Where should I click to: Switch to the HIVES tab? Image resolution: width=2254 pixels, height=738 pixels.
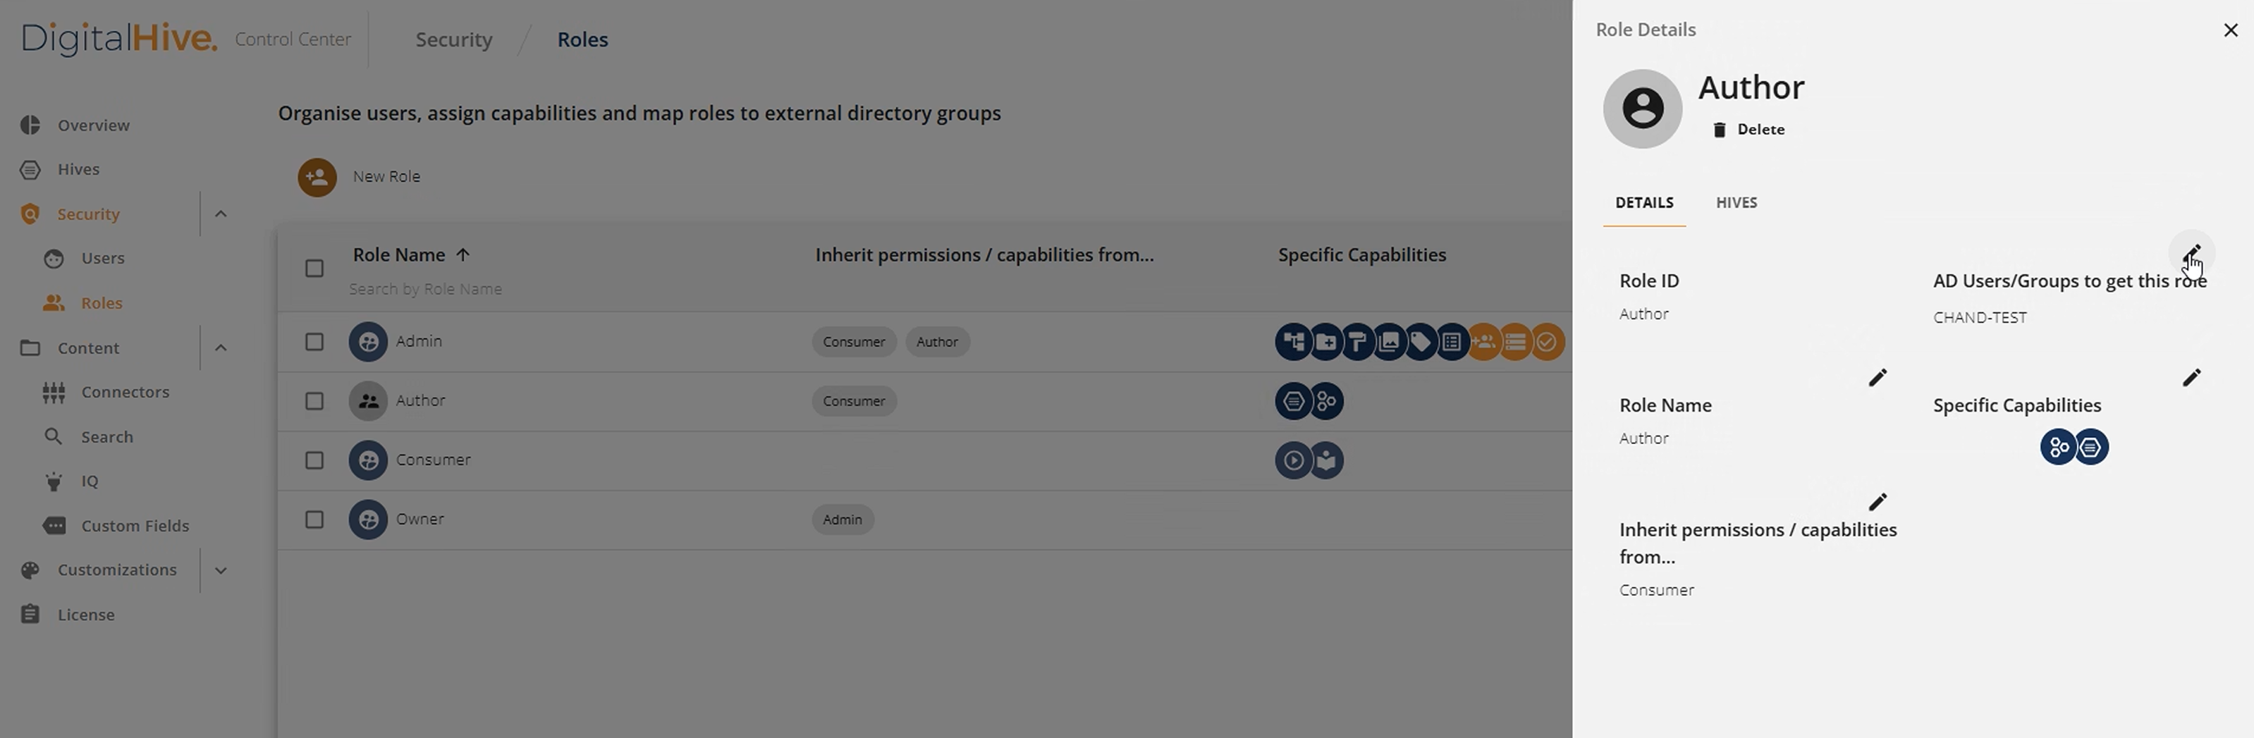click(1736, 203)
